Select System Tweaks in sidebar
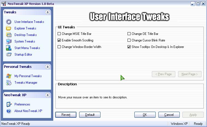Image resolution: width=207 pixels, height=127 pixels. coord(25,41)
